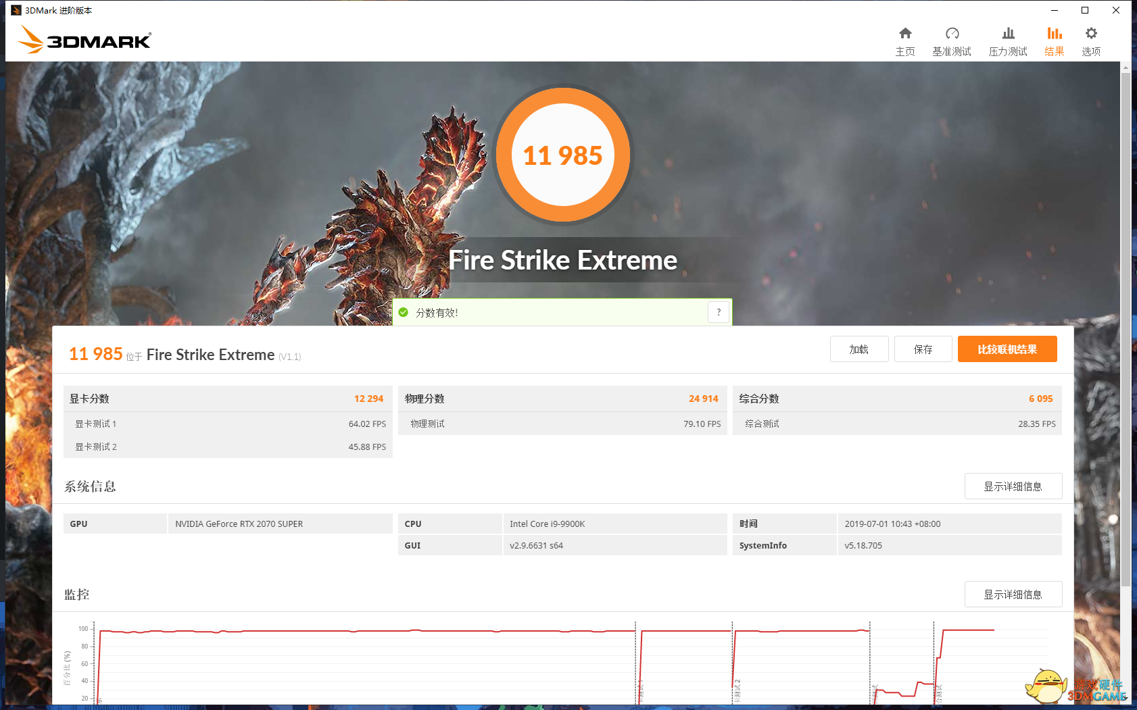Image resolution: width=1137 pixels, height=710 pixels.
Task: Show monitoring details (显示详细信息)
Action: [x=1013, y=594]
